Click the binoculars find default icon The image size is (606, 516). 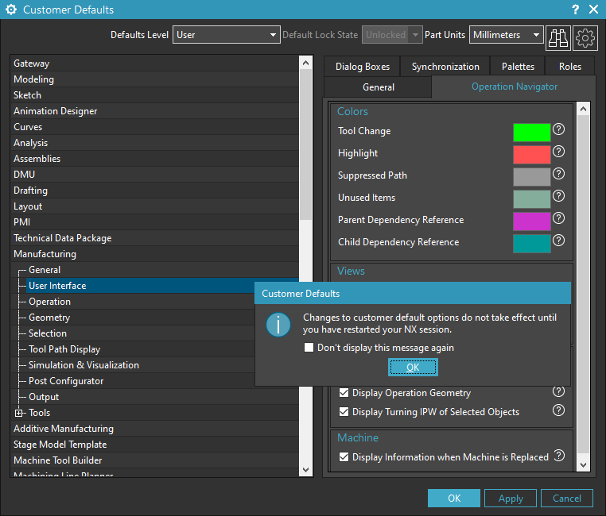click(x=558, y=38)
